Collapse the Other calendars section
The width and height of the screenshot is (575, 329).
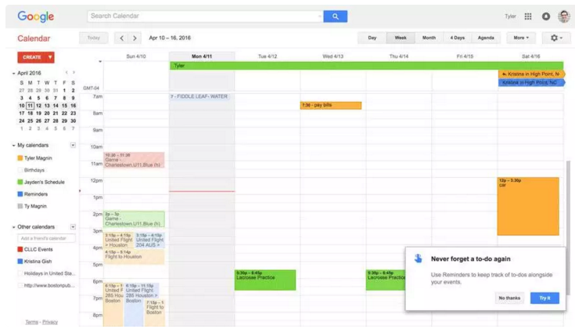[x=13, y=227]
